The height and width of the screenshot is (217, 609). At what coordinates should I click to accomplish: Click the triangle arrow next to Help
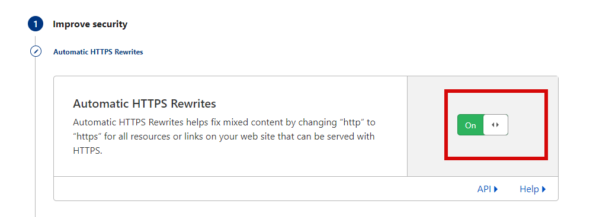544,189
